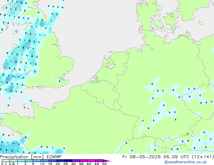Click the '15' legend scale value

click(50, 164)
